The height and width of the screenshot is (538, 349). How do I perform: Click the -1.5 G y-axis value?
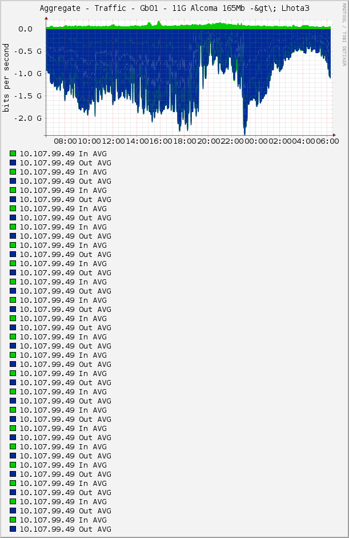point(27,96)
